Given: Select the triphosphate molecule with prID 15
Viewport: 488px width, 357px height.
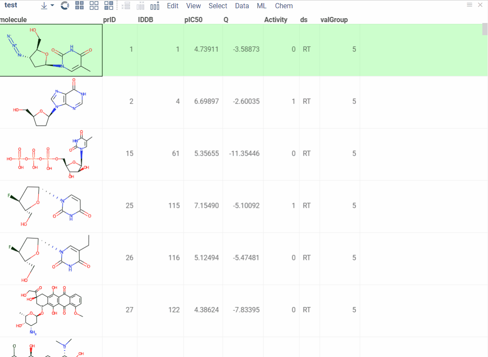Looking at the screenshot, I should point(51,154).
